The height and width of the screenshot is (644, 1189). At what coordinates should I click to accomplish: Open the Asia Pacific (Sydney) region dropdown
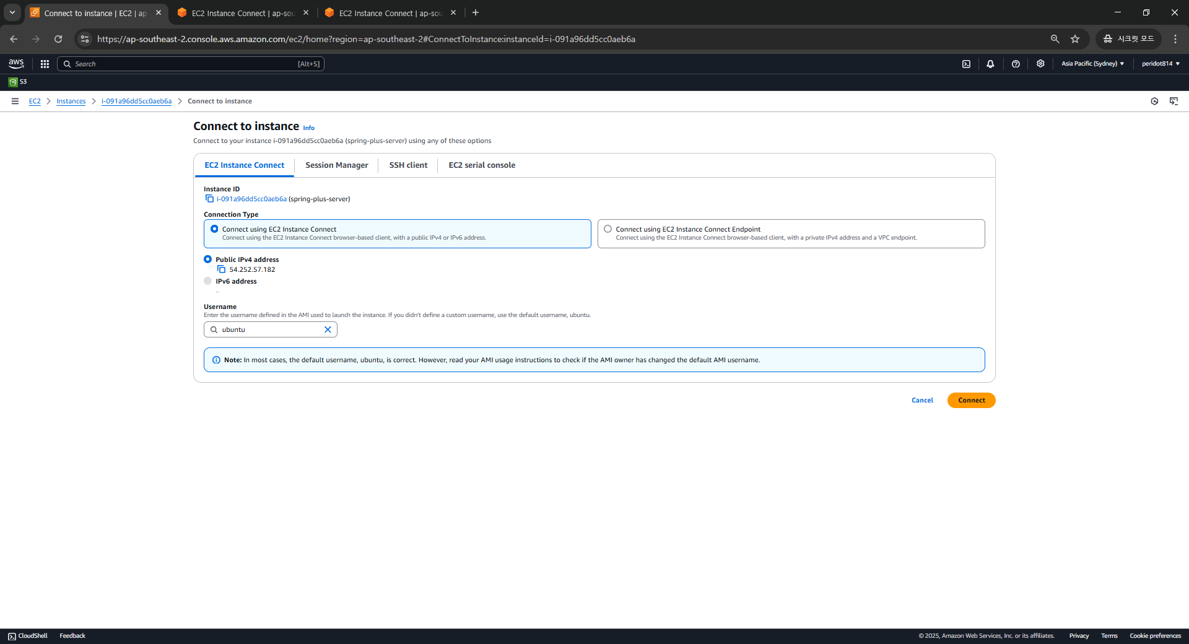[1092, 64]
